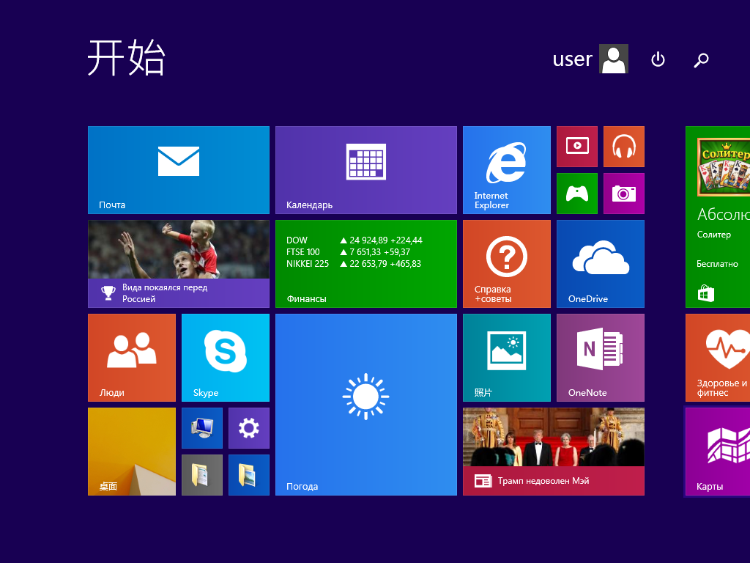
Task: Open the Documents folder tile
Action: pos(201,474)
